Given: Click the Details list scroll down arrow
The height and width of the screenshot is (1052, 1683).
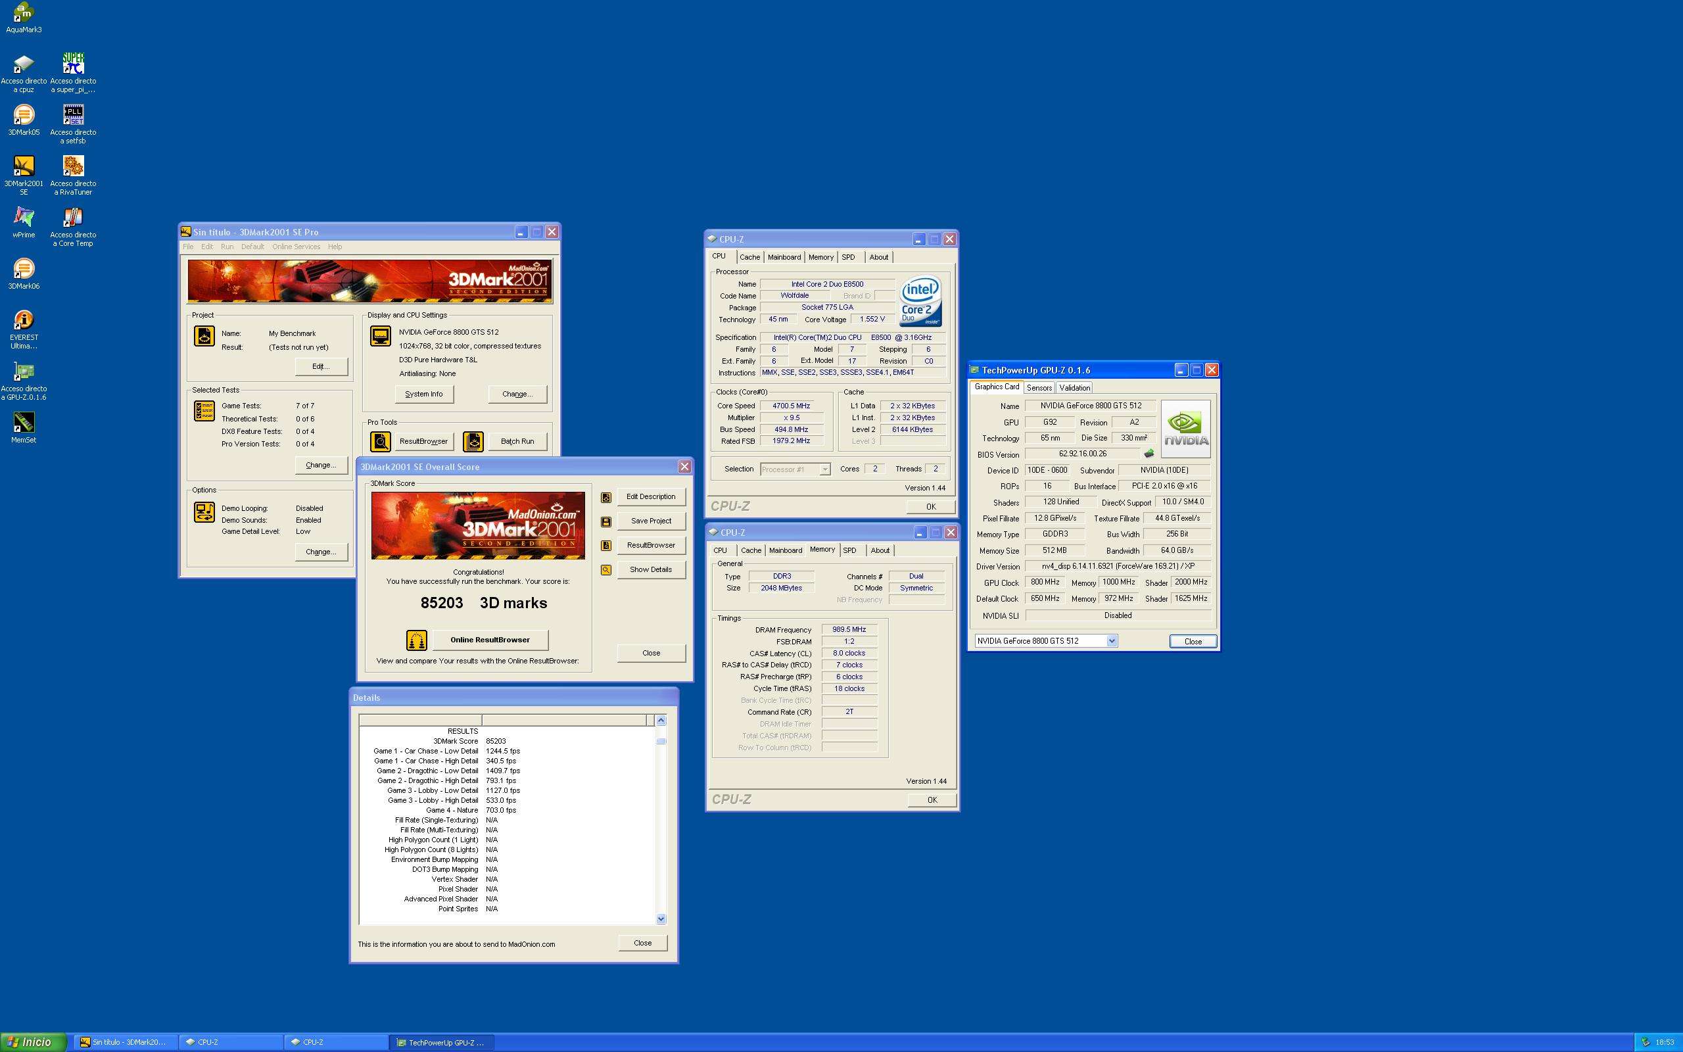Looking at the screenshot, I should (x=661, y=919).
